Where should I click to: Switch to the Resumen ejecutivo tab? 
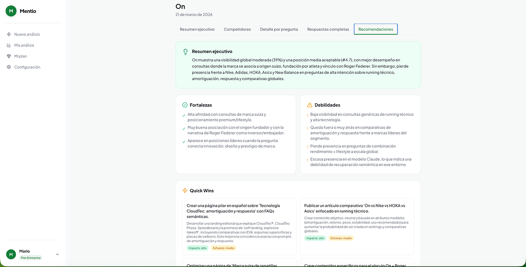[x=197, y=29]
